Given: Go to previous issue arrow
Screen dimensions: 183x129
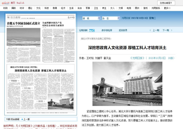Looking at the screenshot, I should pos(150,30).
